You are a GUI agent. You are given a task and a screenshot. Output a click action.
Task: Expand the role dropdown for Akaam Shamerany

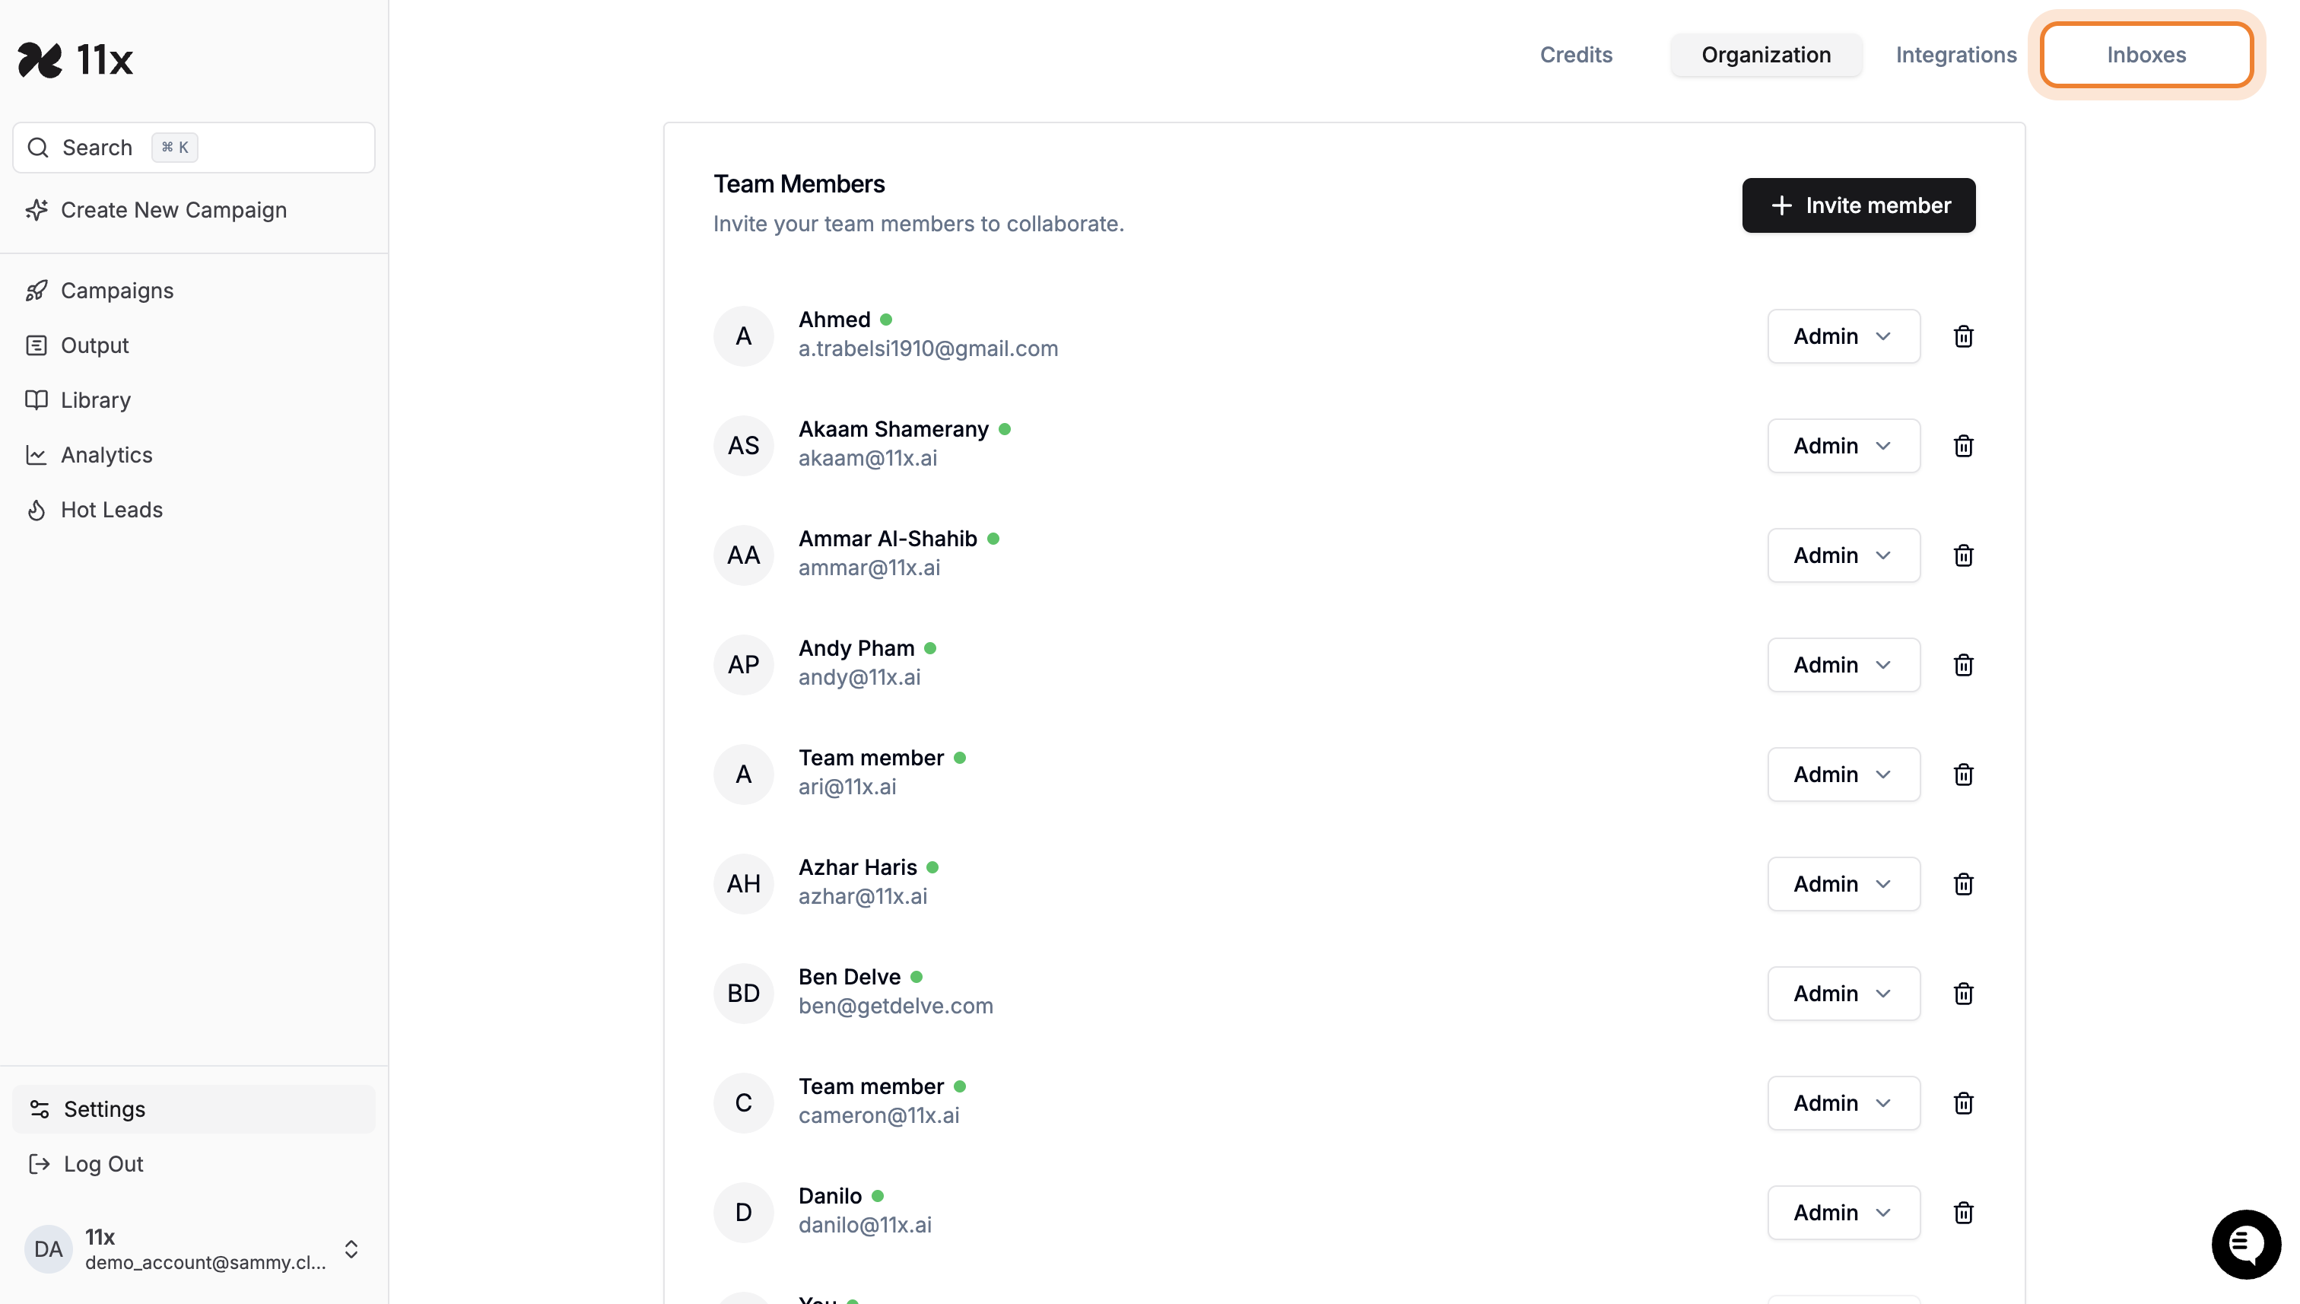pyautogui.click(x=1842, y=446)
